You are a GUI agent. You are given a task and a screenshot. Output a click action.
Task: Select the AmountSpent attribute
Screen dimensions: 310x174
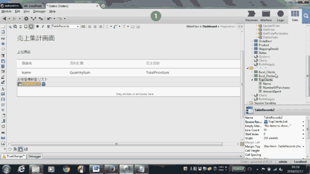point(272,91)
